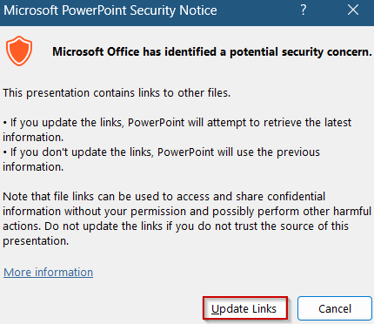The image size is (374, 324).
Task: Confirm with the Update Links button
Action: (245, 308)
